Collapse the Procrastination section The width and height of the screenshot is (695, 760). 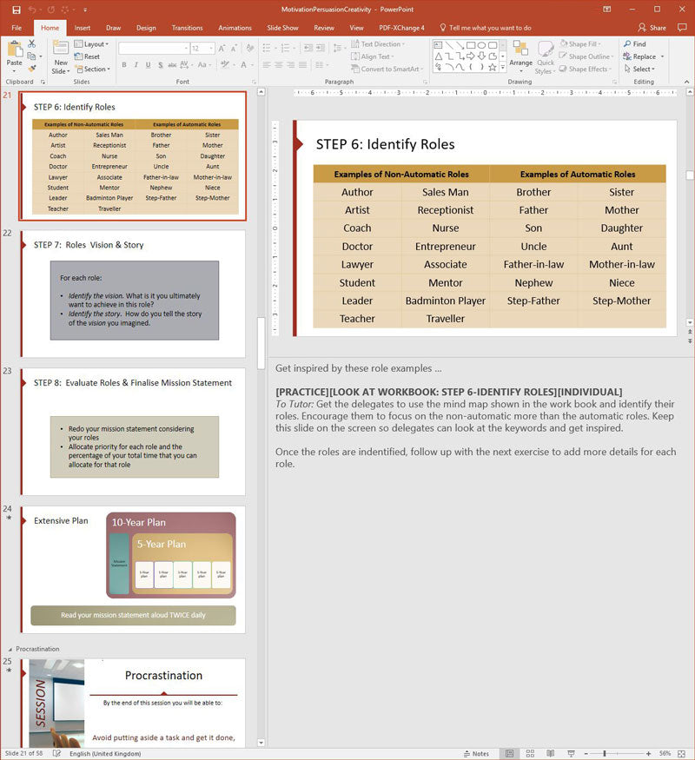[x=10, y=649]
